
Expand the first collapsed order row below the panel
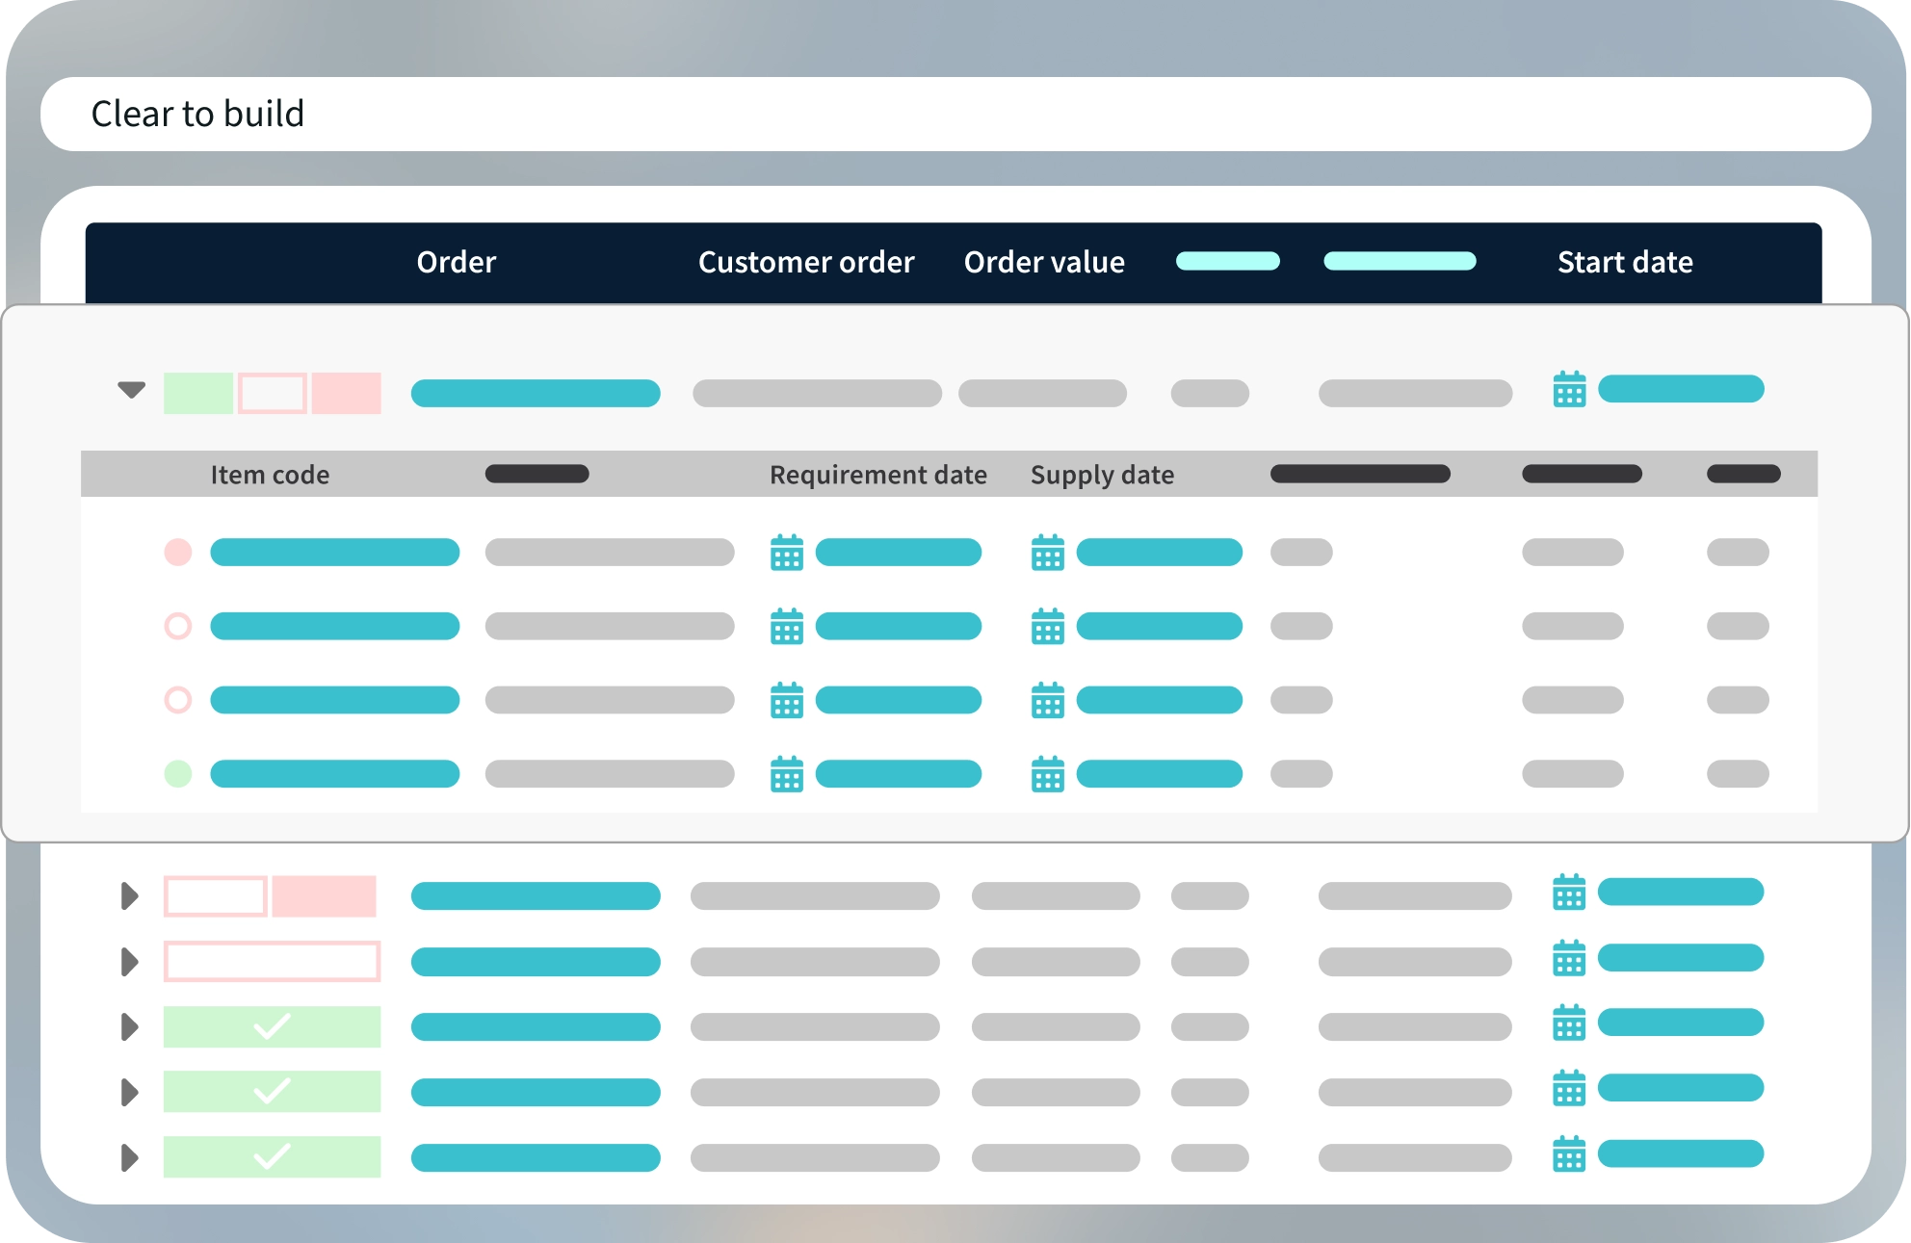129,896
